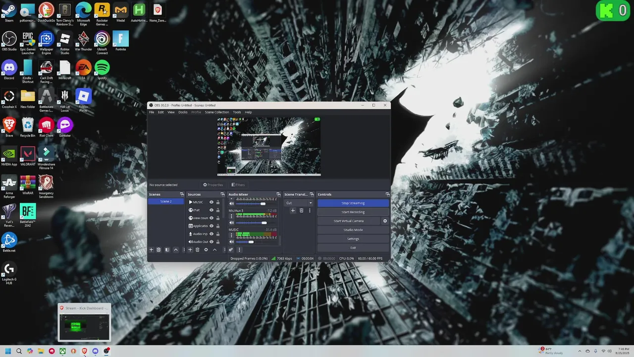Open Discord desktop icon
634x357 pixels.
[9, 70]
